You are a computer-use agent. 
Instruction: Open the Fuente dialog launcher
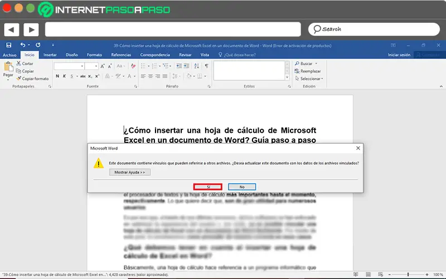(x=135, y=86)
